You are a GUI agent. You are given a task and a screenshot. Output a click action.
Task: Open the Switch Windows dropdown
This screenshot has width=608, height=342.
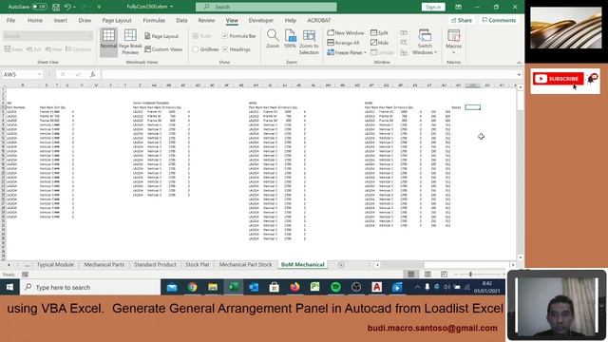(425, 42)
